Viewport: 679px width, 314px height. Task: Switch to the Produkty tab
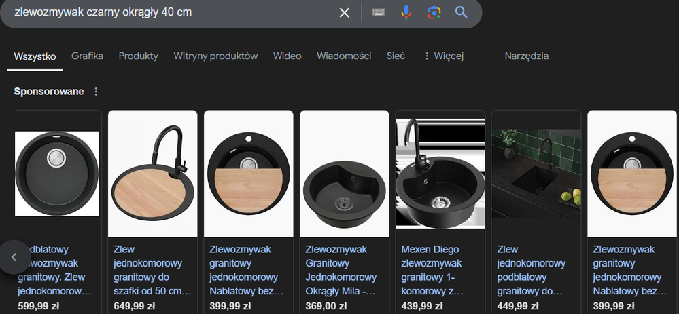tap(138, 56)
